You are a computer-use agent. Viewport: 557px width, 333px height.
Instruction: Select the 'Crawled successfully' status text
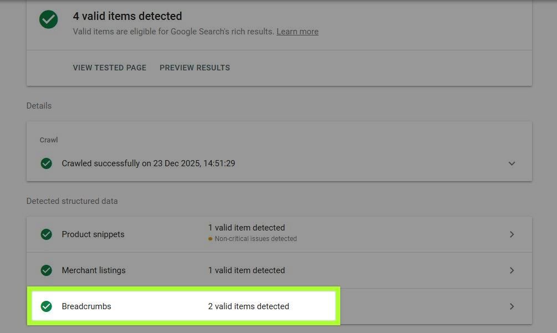click(x=150, y=163)
